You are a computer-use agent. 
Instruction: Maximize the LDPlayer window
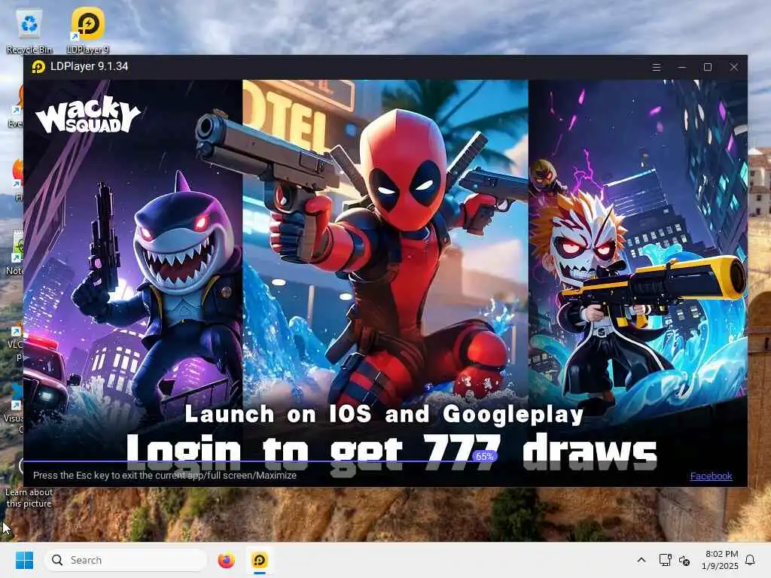pyautogui.click(x=708, y=67)
